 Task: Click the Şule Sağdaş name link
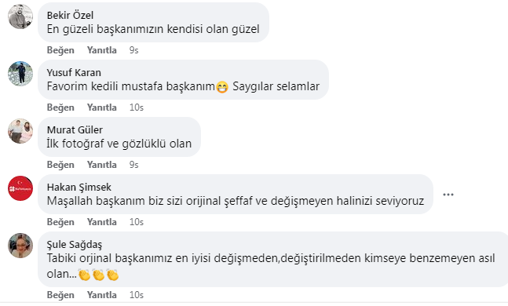point(75,245)
